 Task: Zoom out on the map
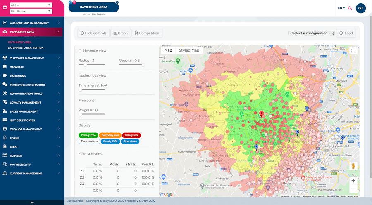pyautogui.click(x=353, y=189)
